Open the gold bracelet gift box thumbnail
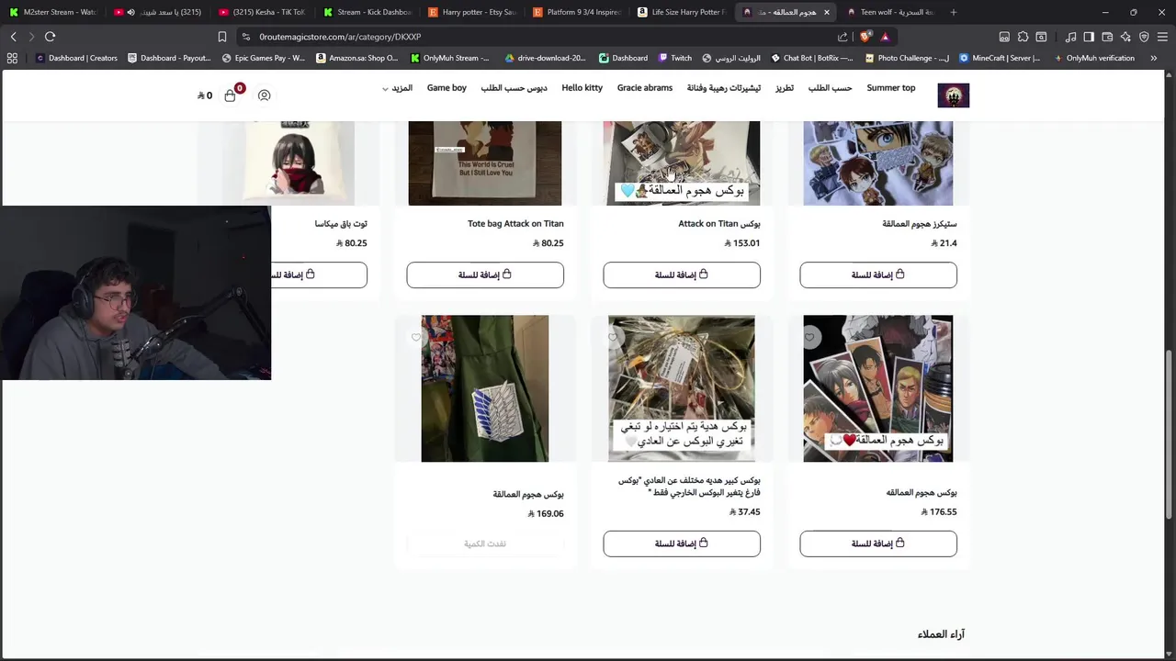 [x=682, y=388]
